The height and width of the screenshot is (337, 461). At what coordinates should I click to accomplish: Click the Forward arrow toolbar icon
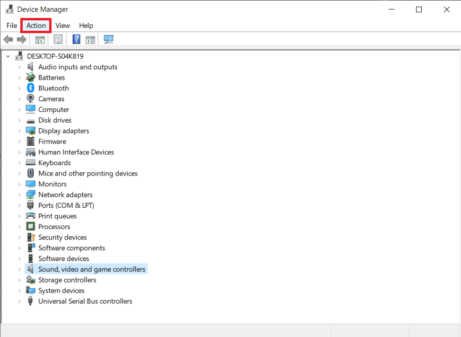(x=22, y=39)
